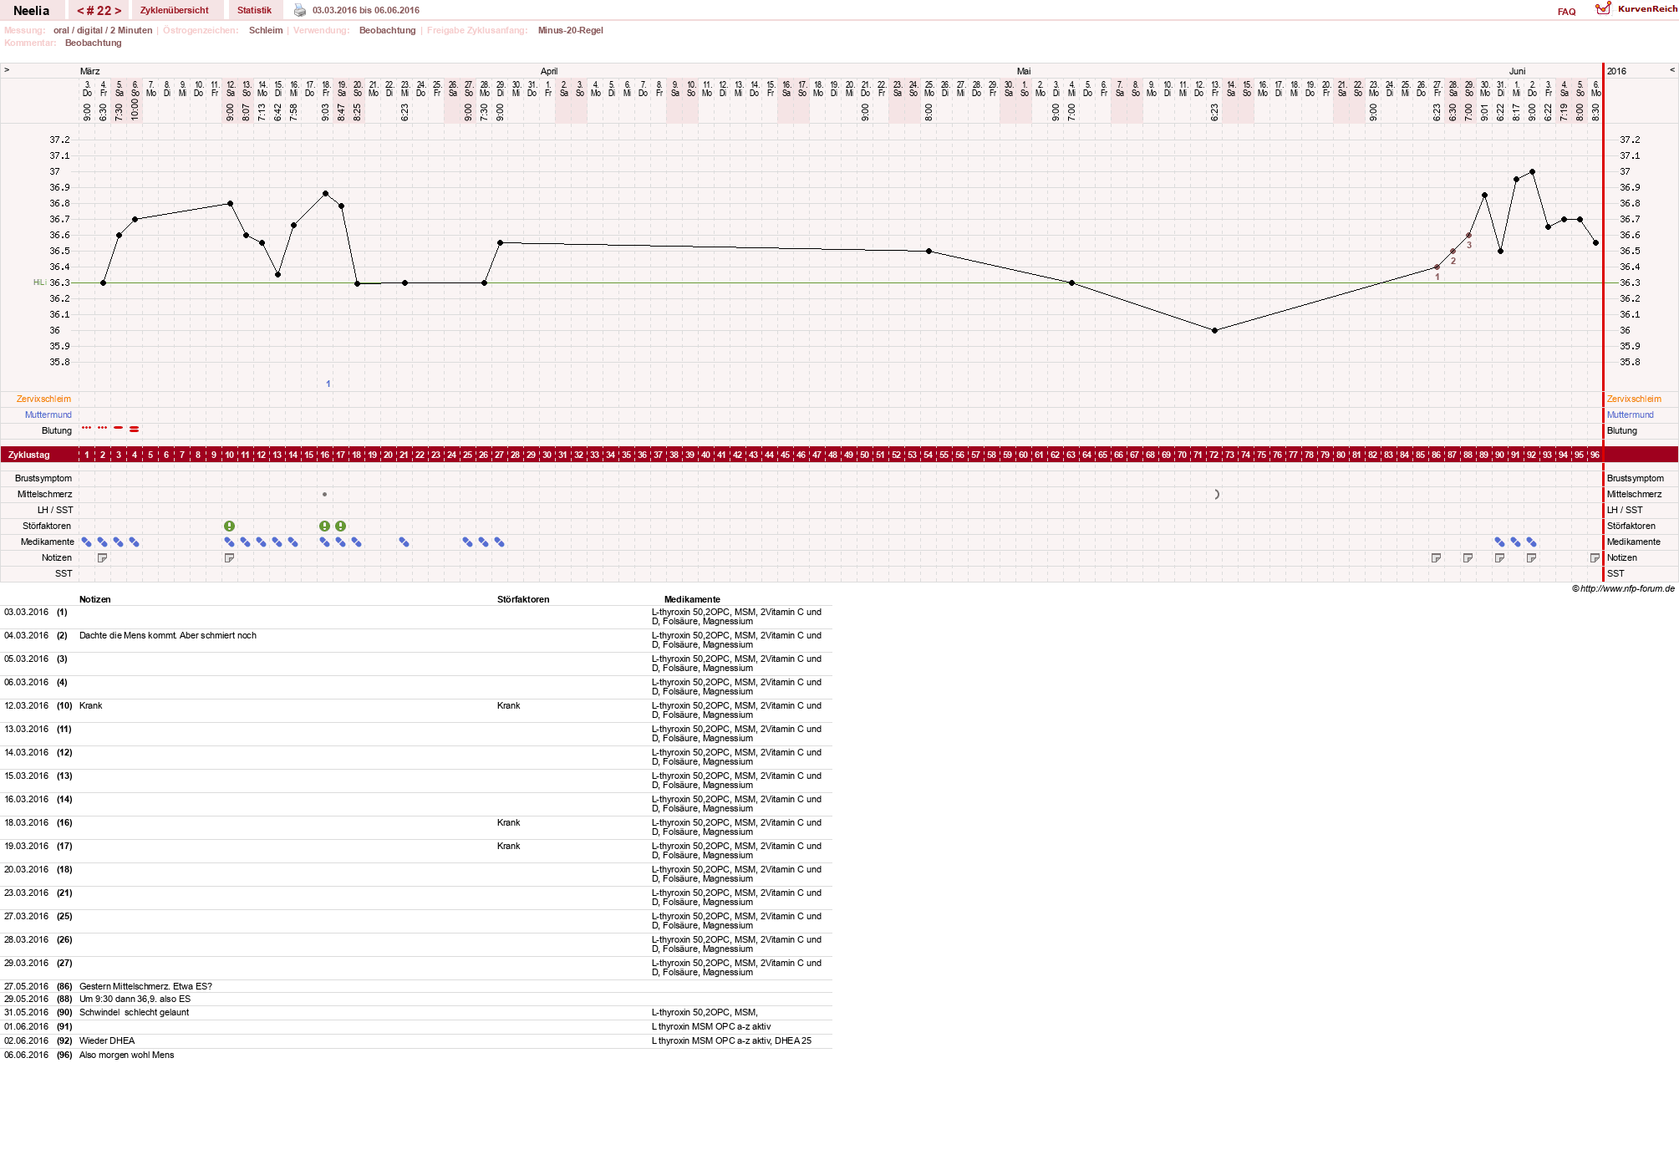Image resolution: width=1679 pixels, height=1170 pixels.
Task: Open the note icon on cycle day 2
Action: (103, 557)
